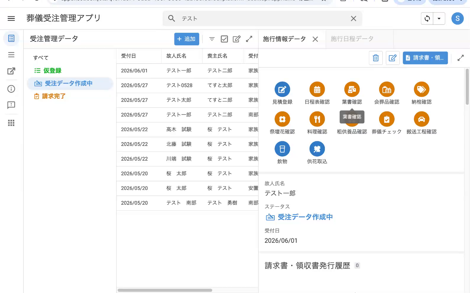The width and height of the screenshot is (470, 293).
Task: Click the sync refresh icon
Action: tap(427, 19)
